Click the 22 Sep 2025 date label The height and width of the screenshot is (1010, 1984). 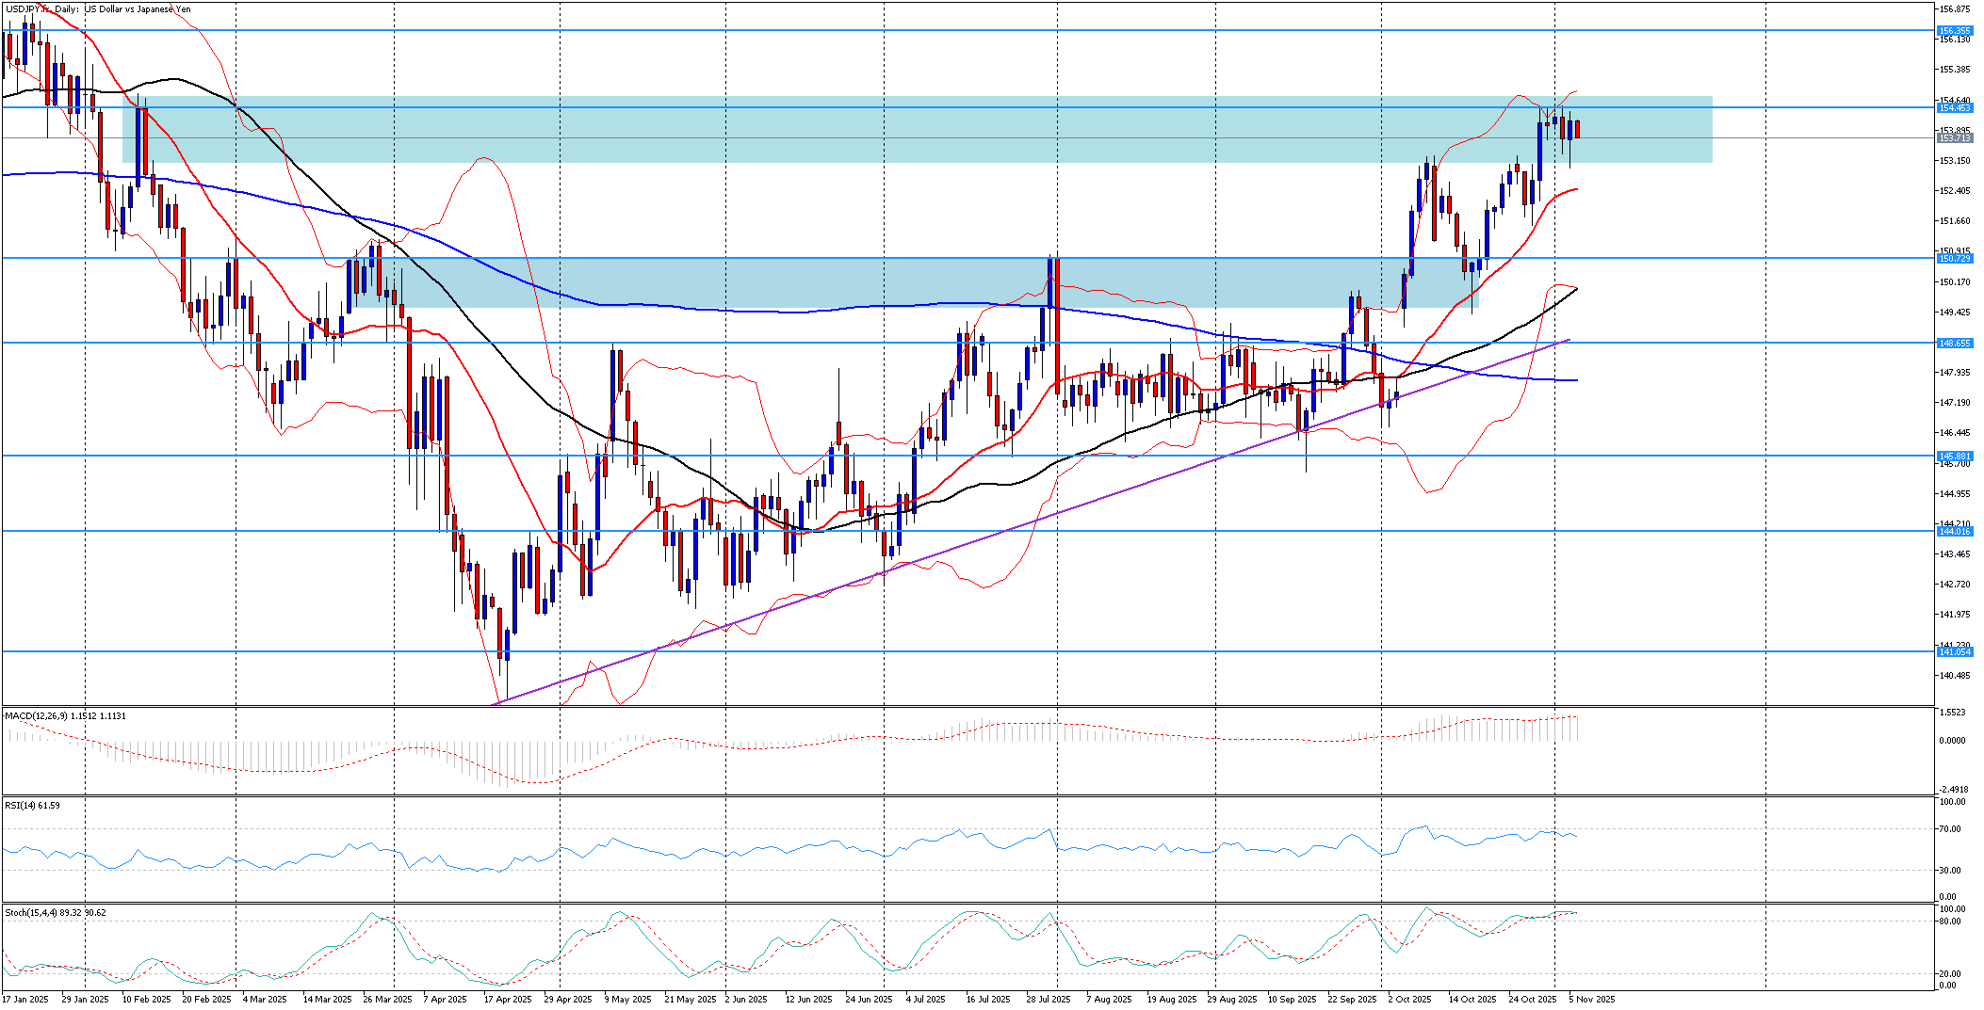(x=1352, y=1000)
